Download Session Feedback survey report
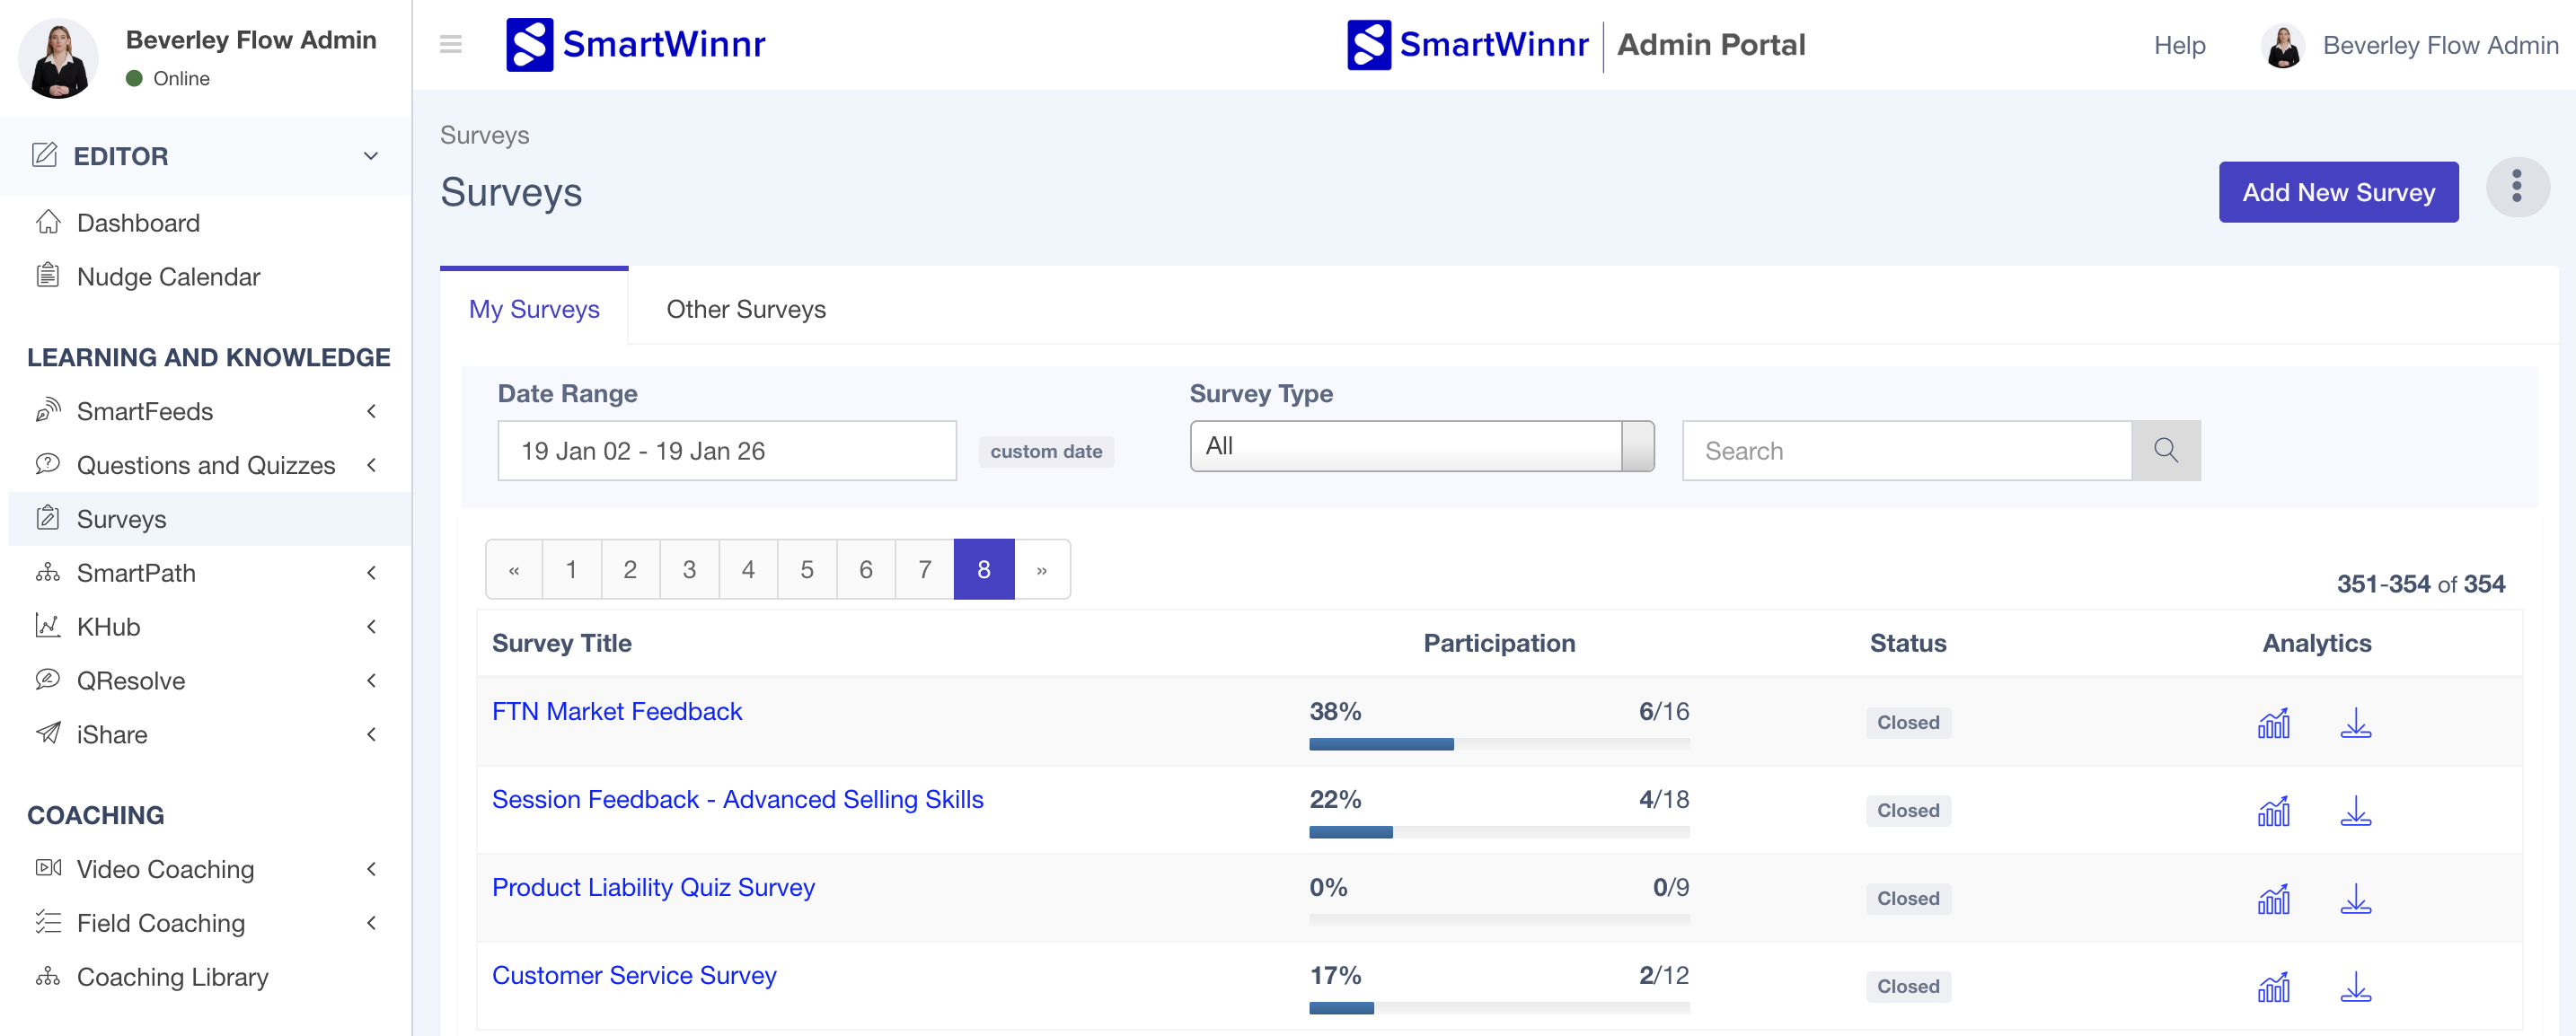Screen dimensions: 2576x1036 pyautogui.click(x=2355, y=811)
